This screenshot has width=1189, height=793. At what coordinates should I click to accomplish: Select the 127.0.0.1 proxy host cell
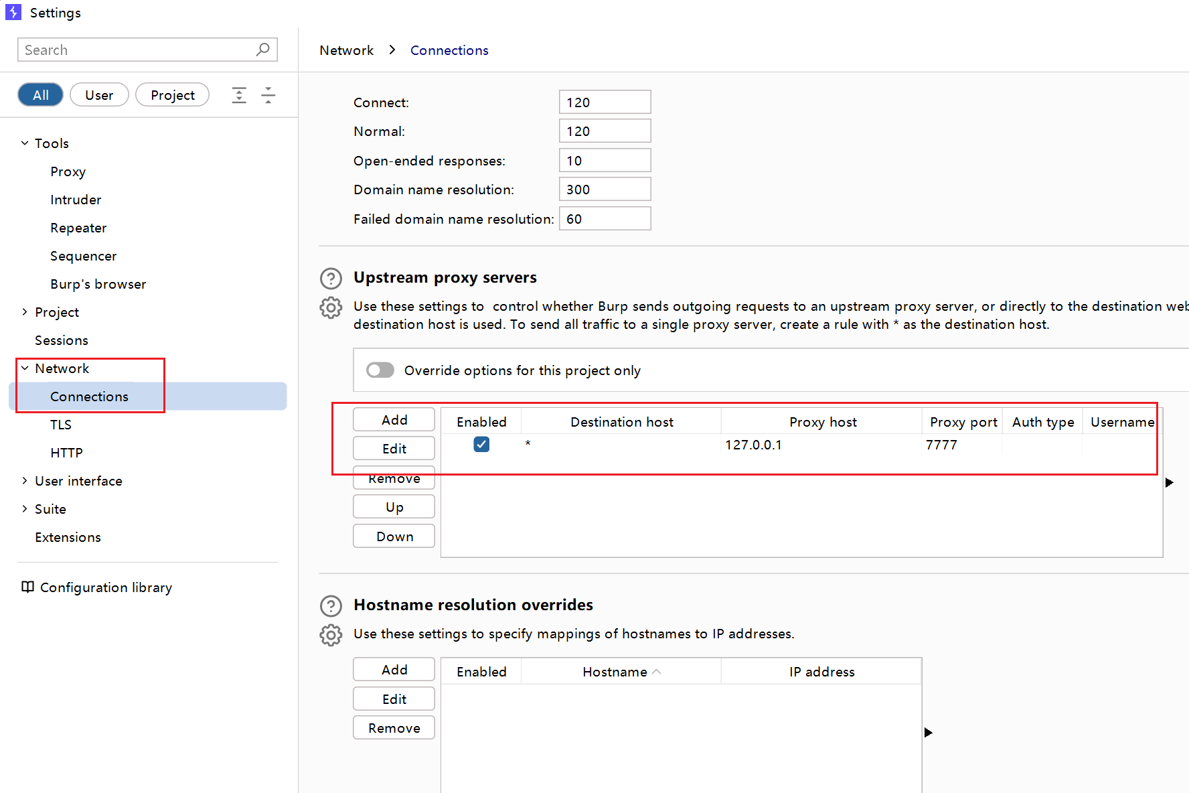[x=821, y=445]
